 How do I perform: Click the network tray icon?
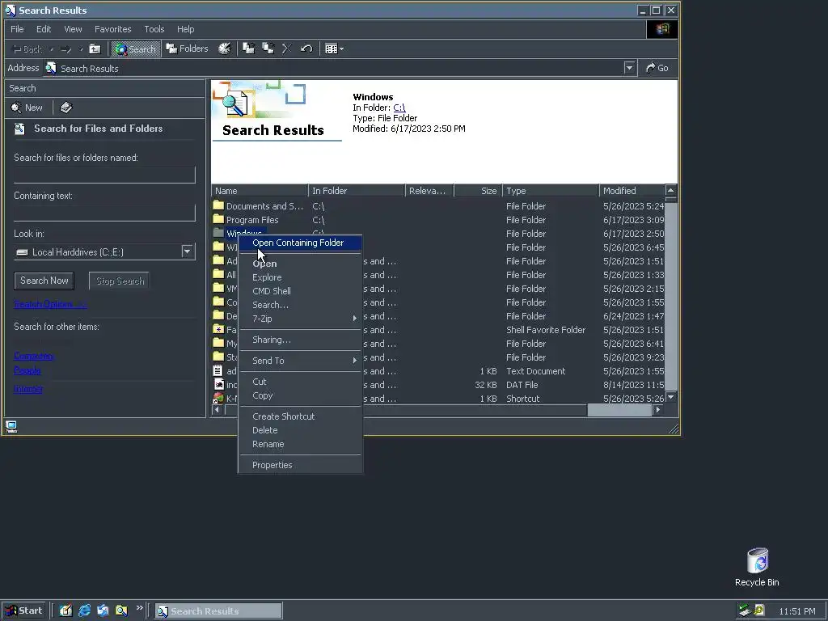pos(744,610)
